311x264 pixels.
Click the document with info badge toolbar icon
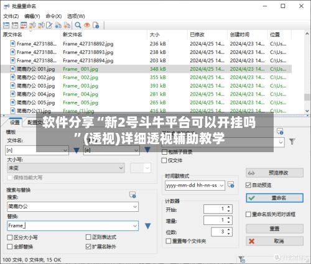pyautogui.click(x=96, y=25)
